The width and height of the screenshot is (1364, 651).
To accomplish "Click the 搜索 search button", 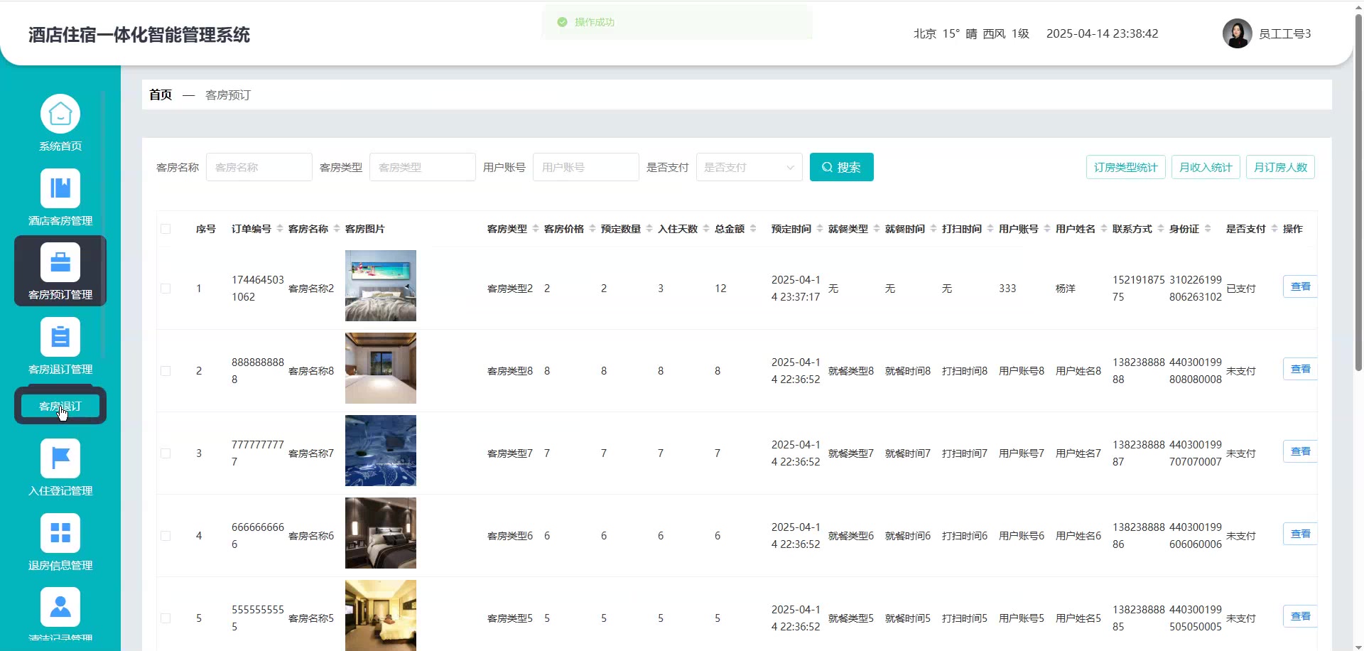I will pos(841,167).
